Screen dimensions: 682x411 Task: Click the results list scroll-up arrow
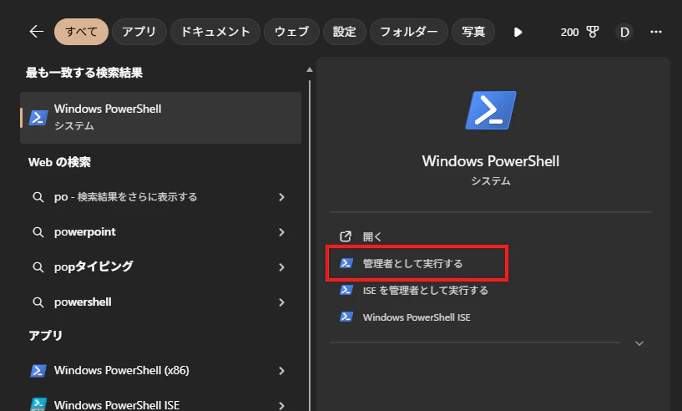pos(309,69)
